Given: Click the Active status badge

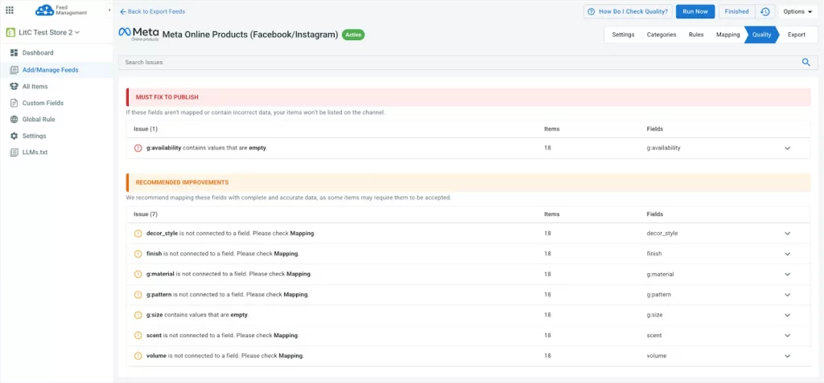Looking at the screenshot, I should click(x=353, y=35).
